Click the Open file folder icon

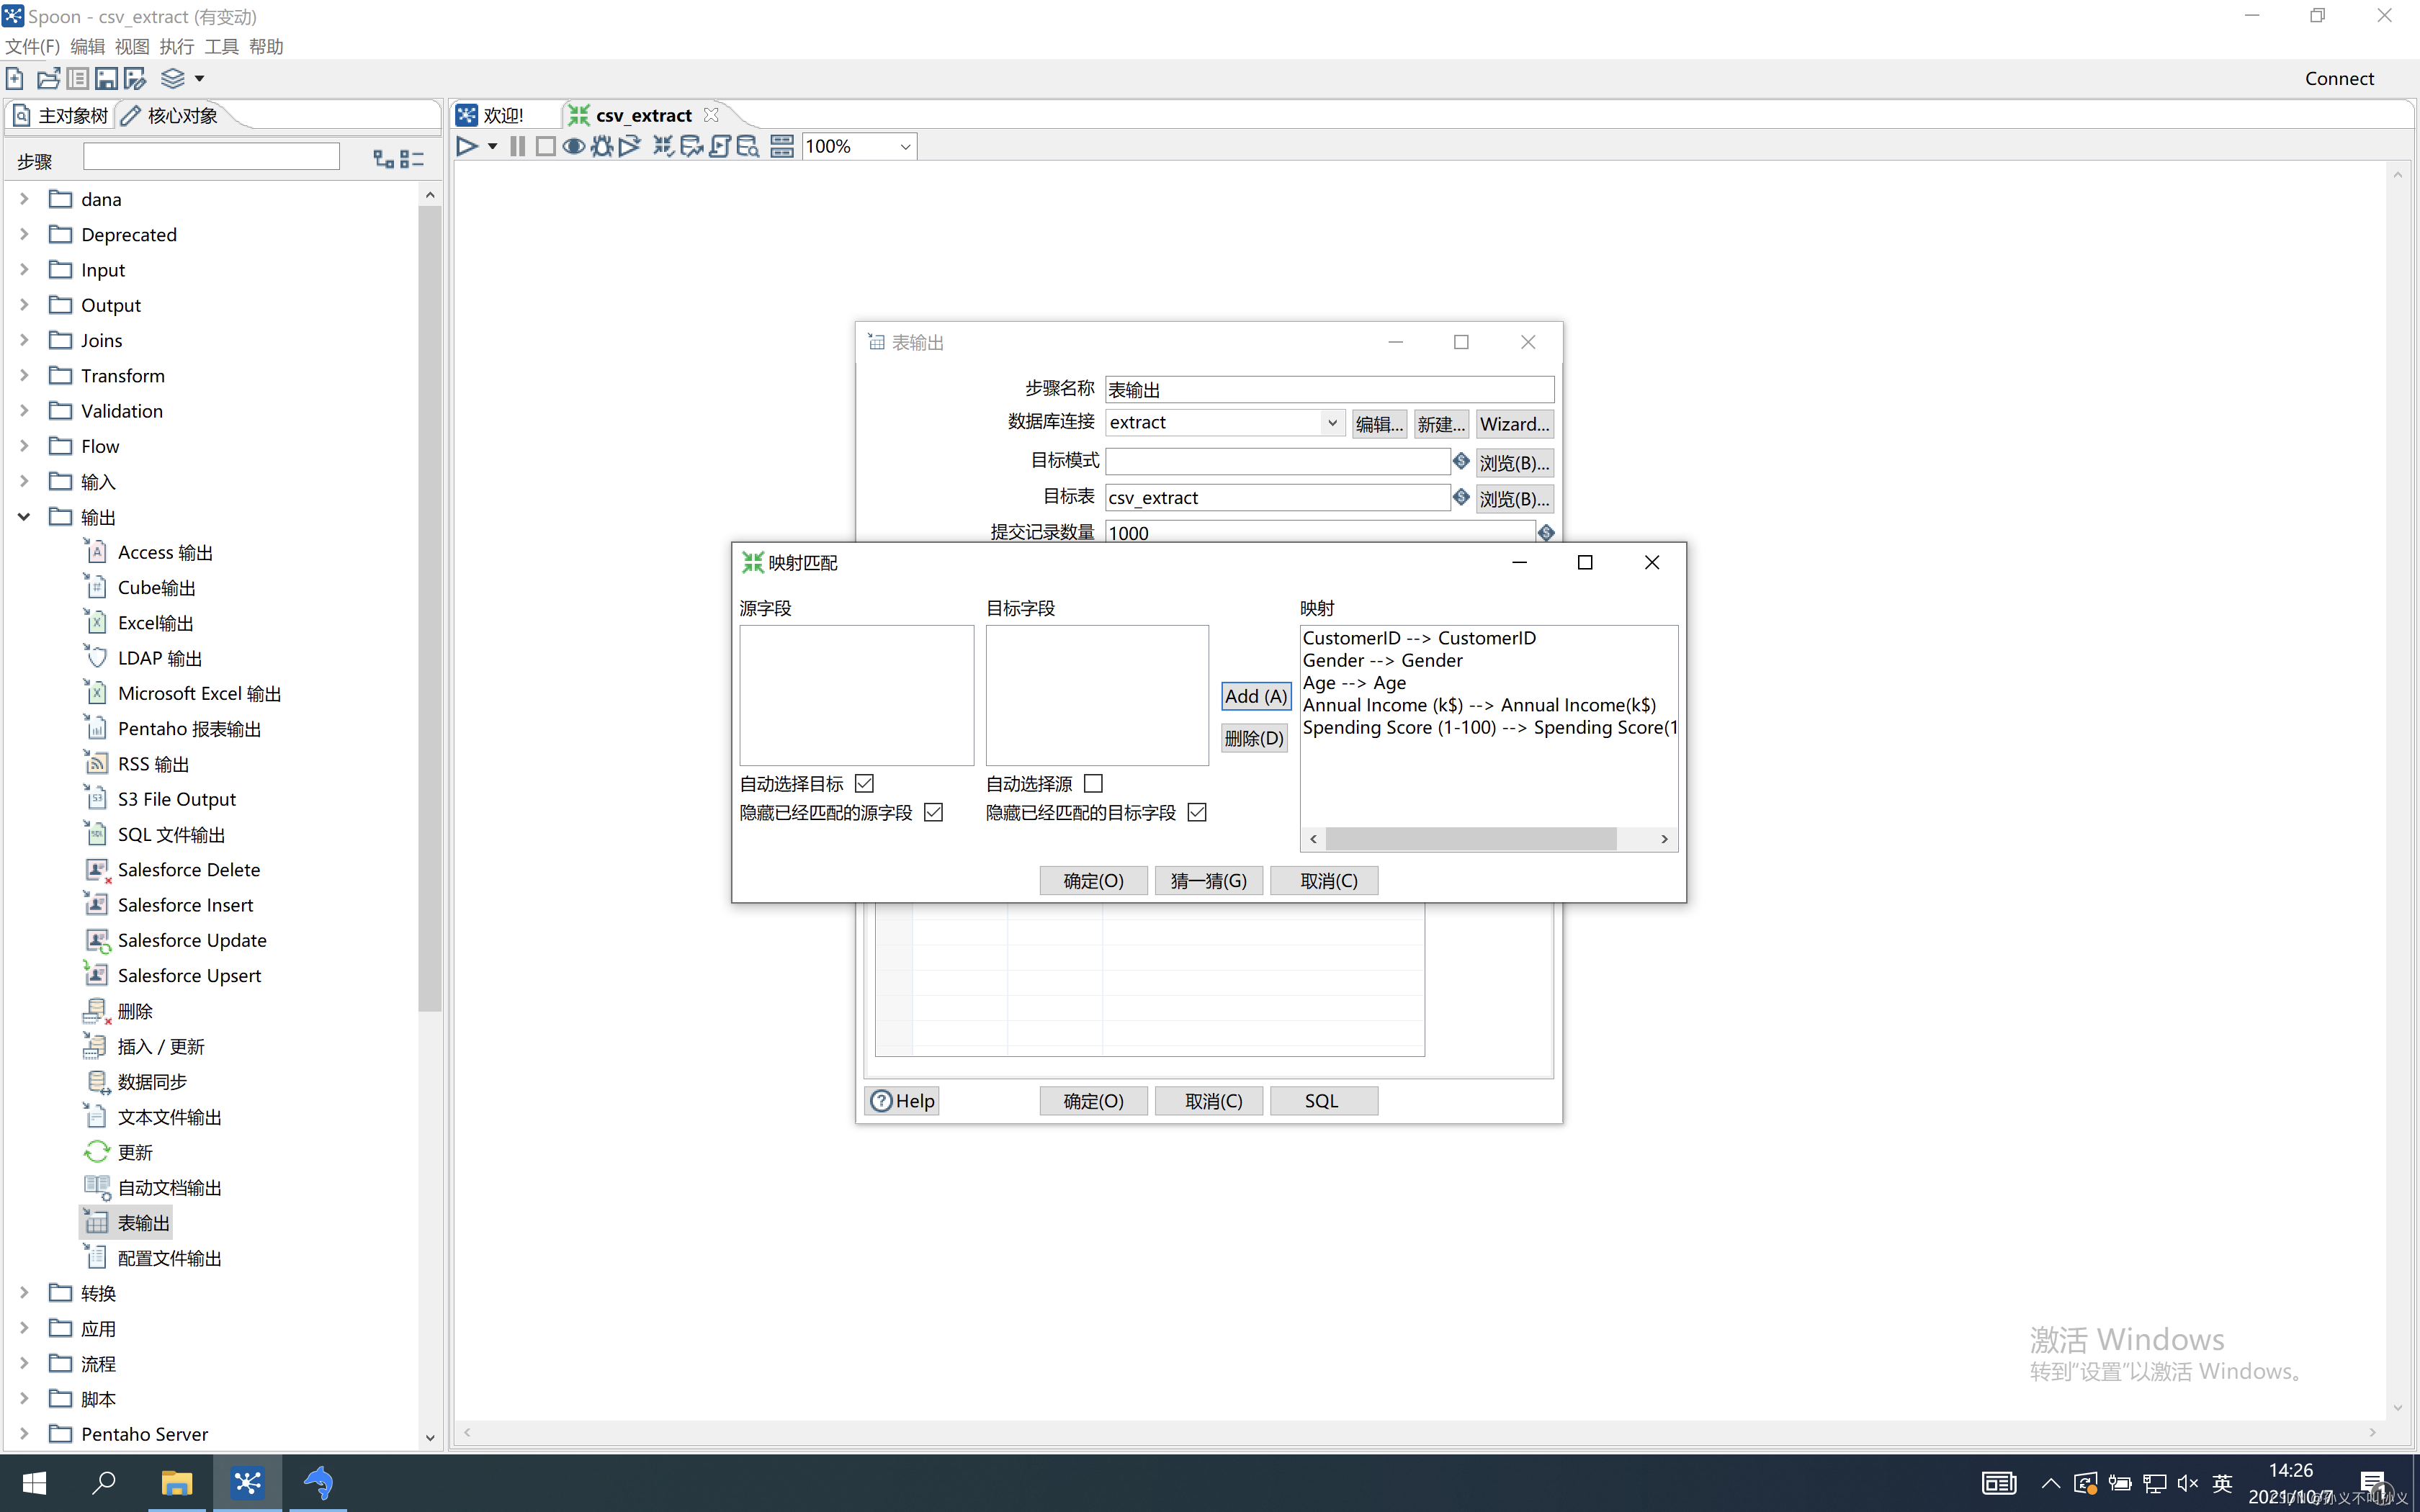tap(48, 78)
